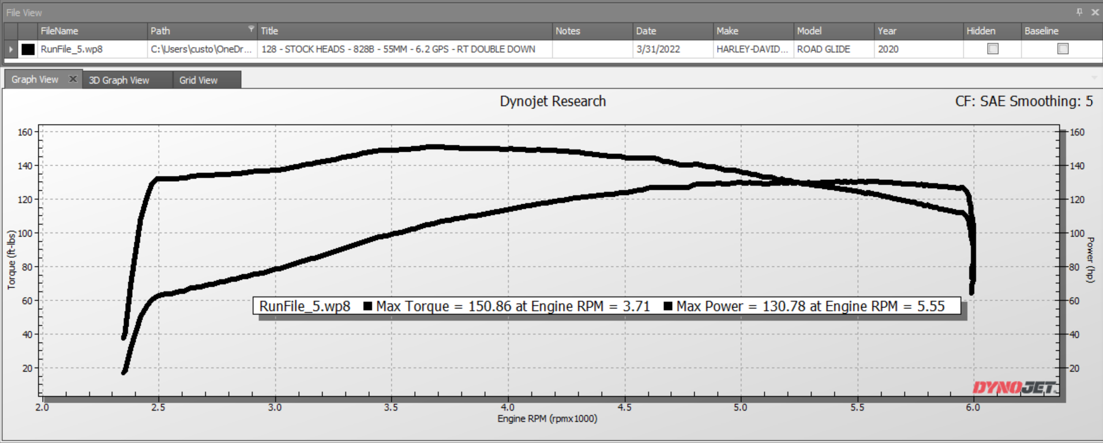Click the RunFile_5.wp8 legend label
Screen dimensions: 1103x443
[305, 306]
